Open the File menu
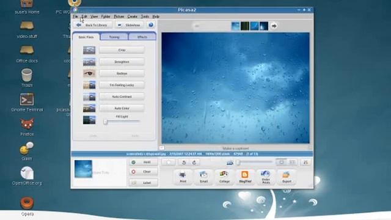The image size is (391, 220). (x=76, y=16)
